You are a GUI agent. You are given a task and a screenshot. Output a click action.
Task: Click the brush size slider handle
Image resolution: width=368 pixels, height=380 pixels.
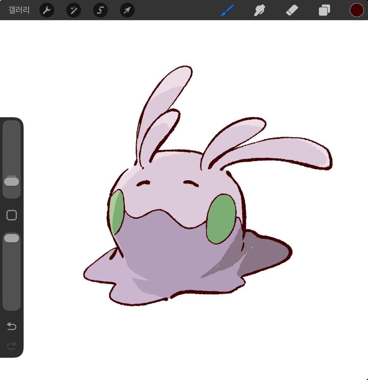[x=12, y=182]
